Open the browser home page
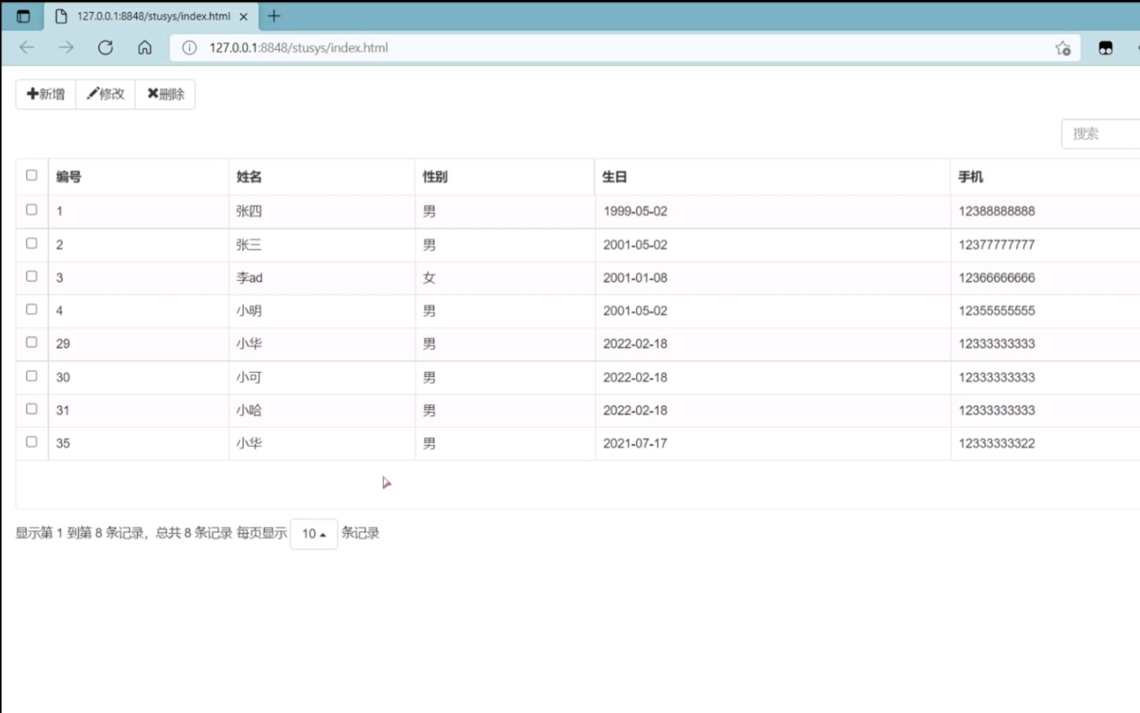The height and width of the screenshot is (713, 1140). 144,48
